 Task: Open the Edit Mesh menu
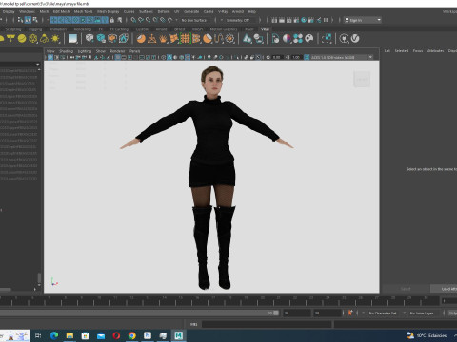pos(61,11)
